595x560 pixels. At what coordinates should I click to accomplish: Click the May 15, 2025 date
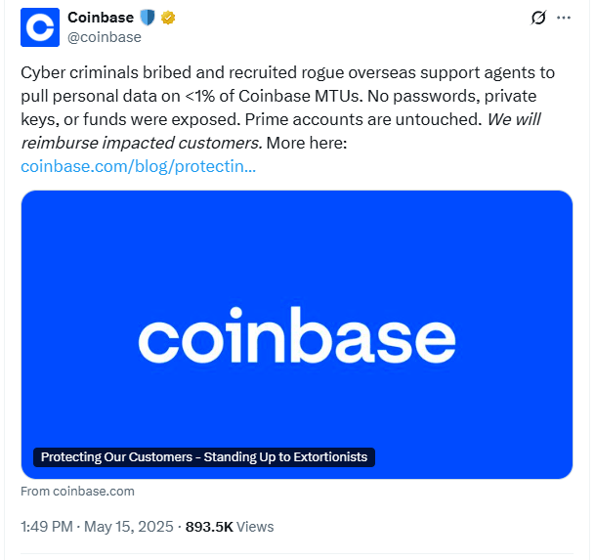click(x=129, y=527)
